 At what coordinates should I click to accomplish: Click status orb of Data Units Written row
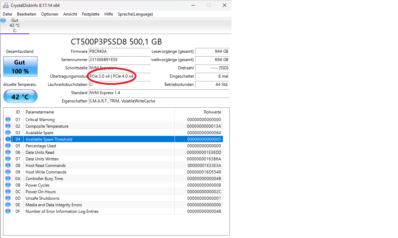pyautogui.click(x=8, y=159)
